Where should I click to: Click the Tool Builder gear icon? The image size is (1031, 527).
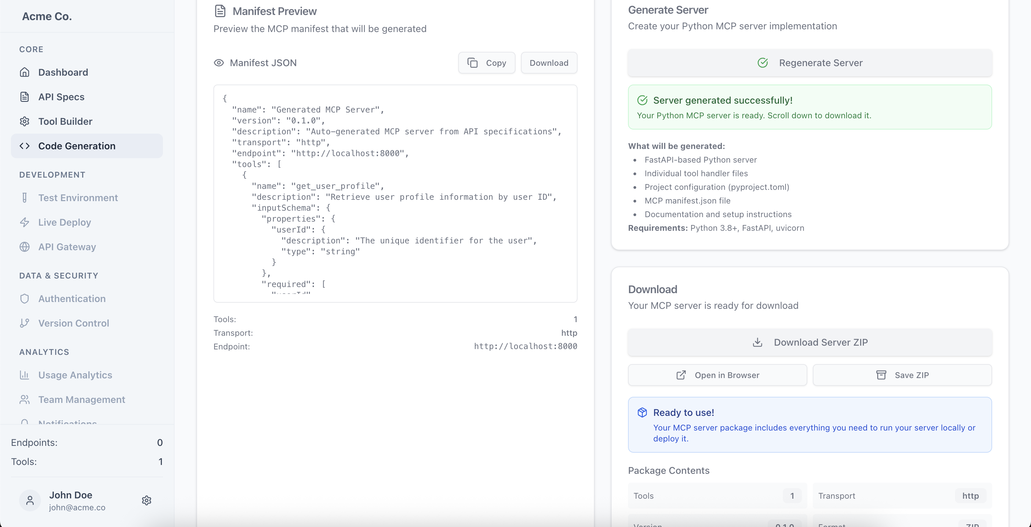pos(25,121)
